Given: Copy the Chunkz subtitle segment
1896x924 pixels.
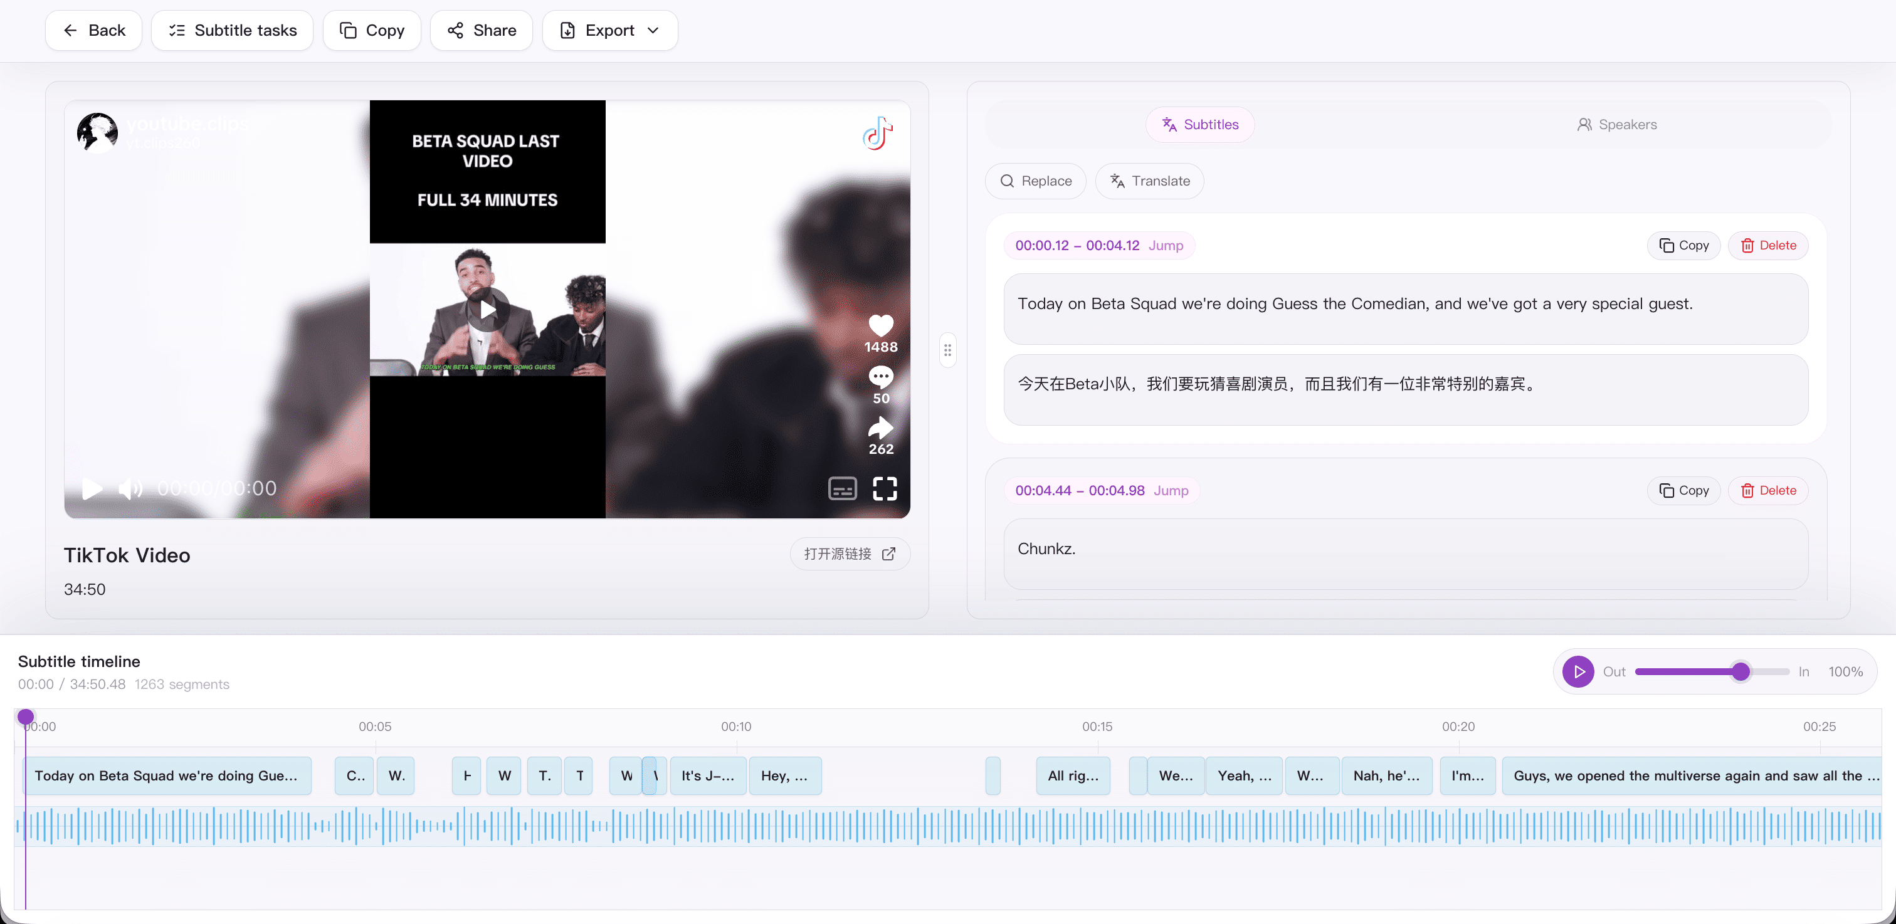Looking at the screenshot, I should pos(1683,491).
